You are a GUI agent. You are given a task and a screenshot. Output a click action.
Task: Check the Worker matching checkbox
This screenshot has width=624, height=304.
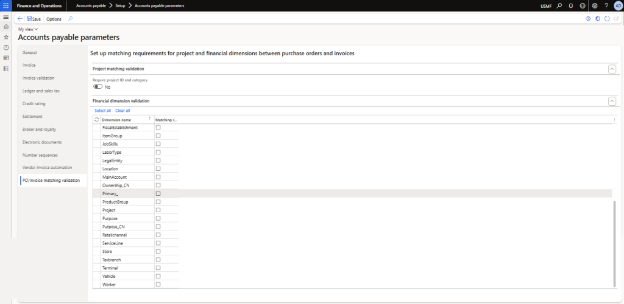pos(158,284)
